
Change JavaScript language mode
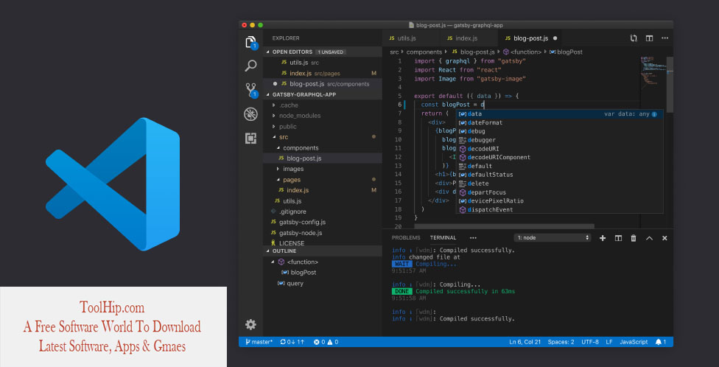pyautogui.click(x=634, y=342)
